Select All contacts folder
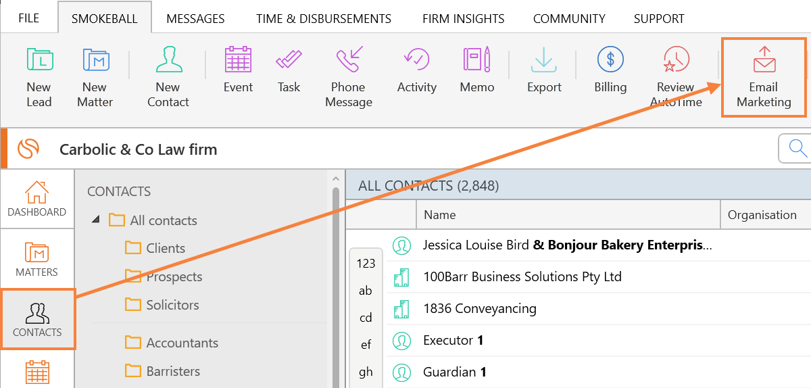The width and height of the screenshot is (811, 388). (x=153, y=220)
